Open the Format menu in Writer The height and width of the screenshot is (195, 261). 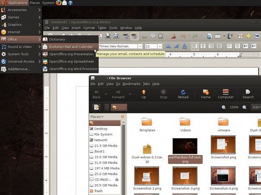89,28
